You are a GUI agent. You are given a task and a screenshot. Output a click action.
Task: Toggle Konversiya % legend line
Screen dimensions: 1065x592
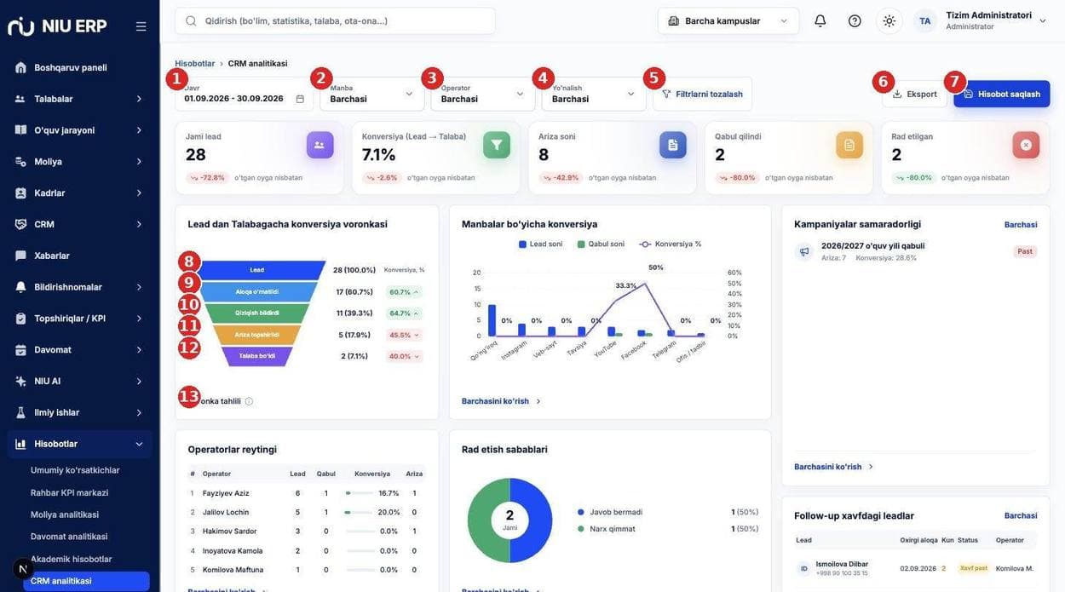pos(671,244)
